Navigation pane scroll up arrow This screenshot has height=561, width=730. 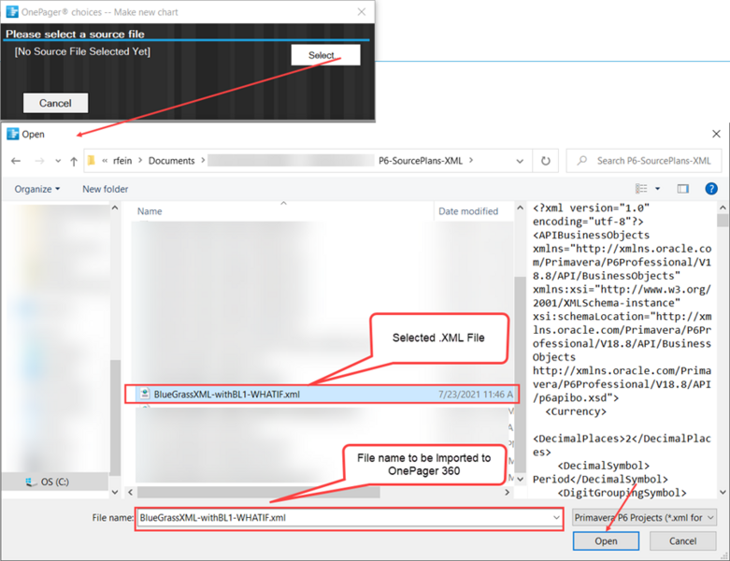[x=115, y=208]
